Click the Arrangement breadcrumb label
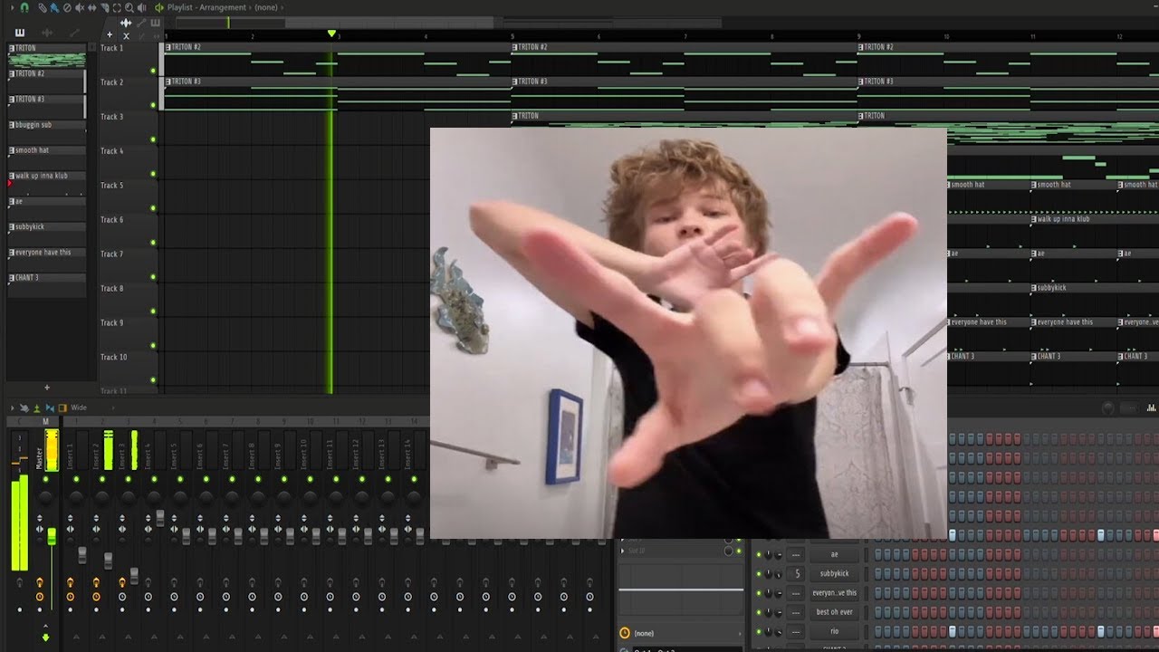This screenshot has height=652, width=1159. (222, 7)
